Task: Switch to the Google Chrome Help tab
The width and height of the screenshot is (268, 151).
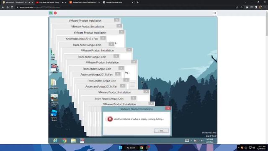Action: coord(114,3)
